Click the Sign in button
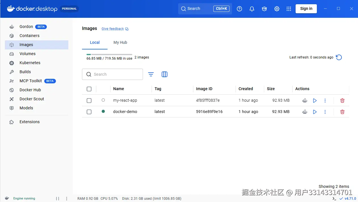Viewport: 358px width, 202px height. (x=306, y=8)
